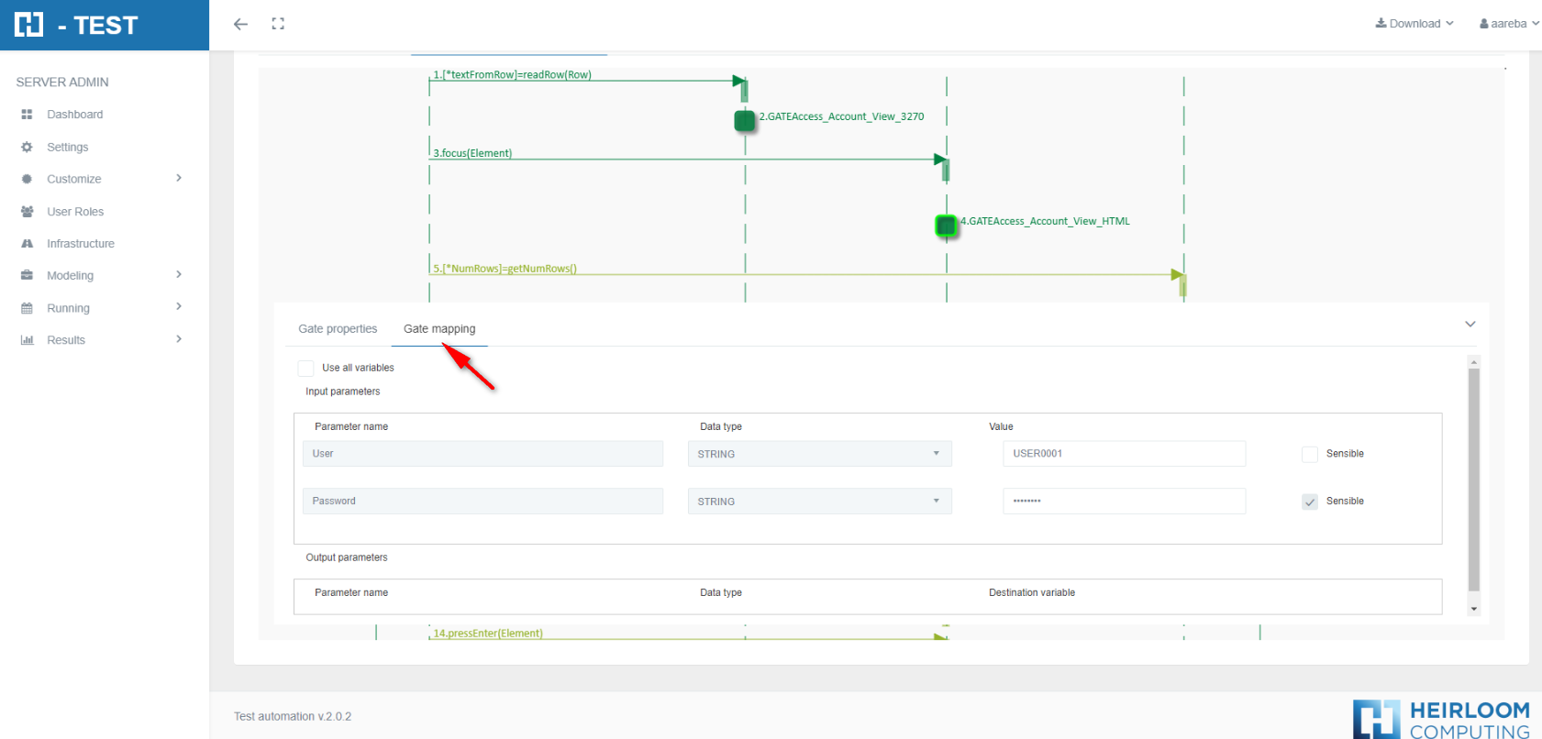Click the Dashboard grid icon

pos(27,115)
